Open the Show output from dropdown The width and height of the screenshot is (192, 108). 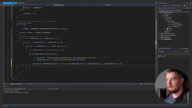pos(29,89)
